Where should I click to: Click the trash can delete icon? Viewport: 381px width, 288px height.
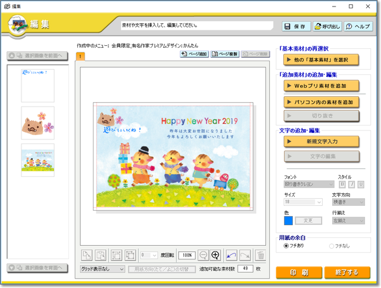260,255
